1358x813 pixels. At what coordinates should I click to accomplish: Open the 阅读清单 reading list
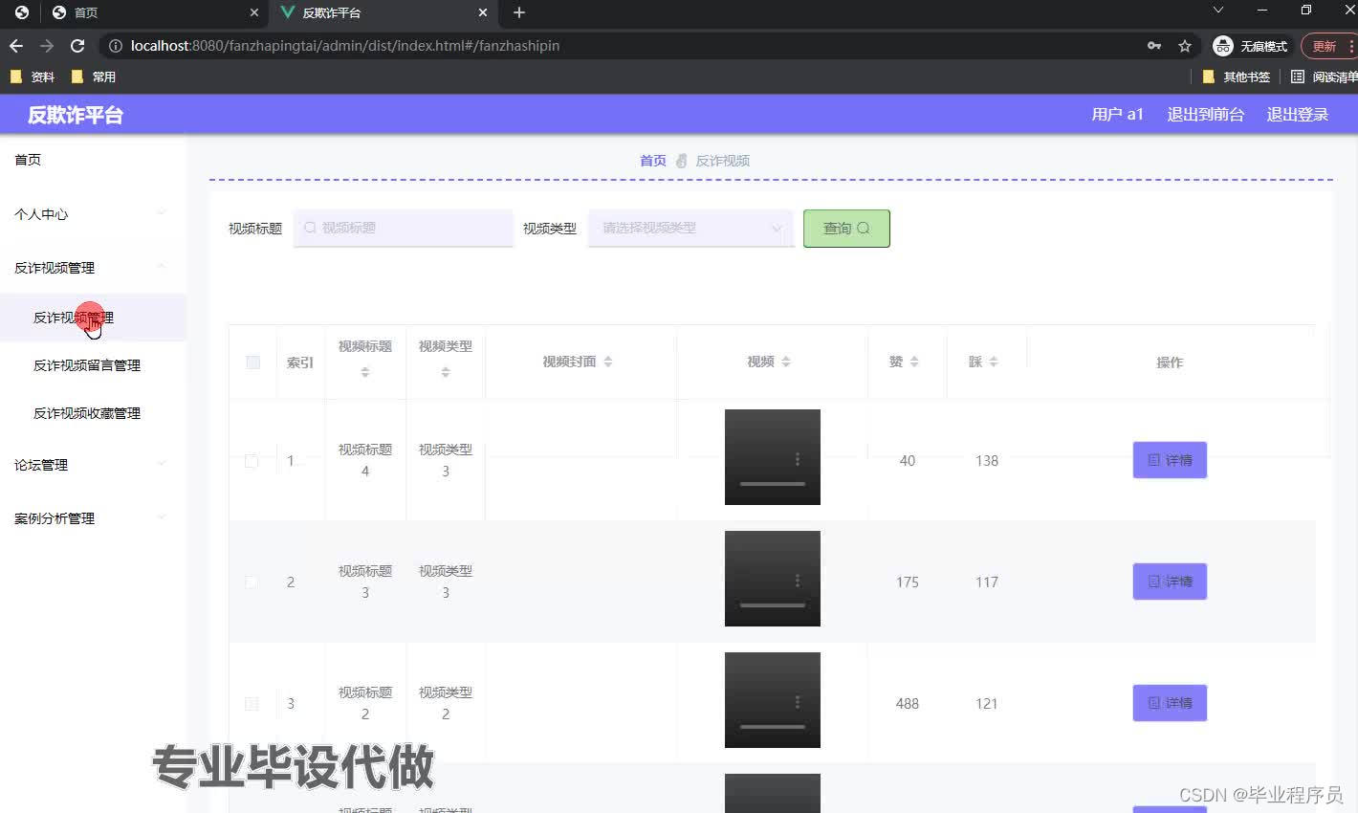tap(1325, 77)
